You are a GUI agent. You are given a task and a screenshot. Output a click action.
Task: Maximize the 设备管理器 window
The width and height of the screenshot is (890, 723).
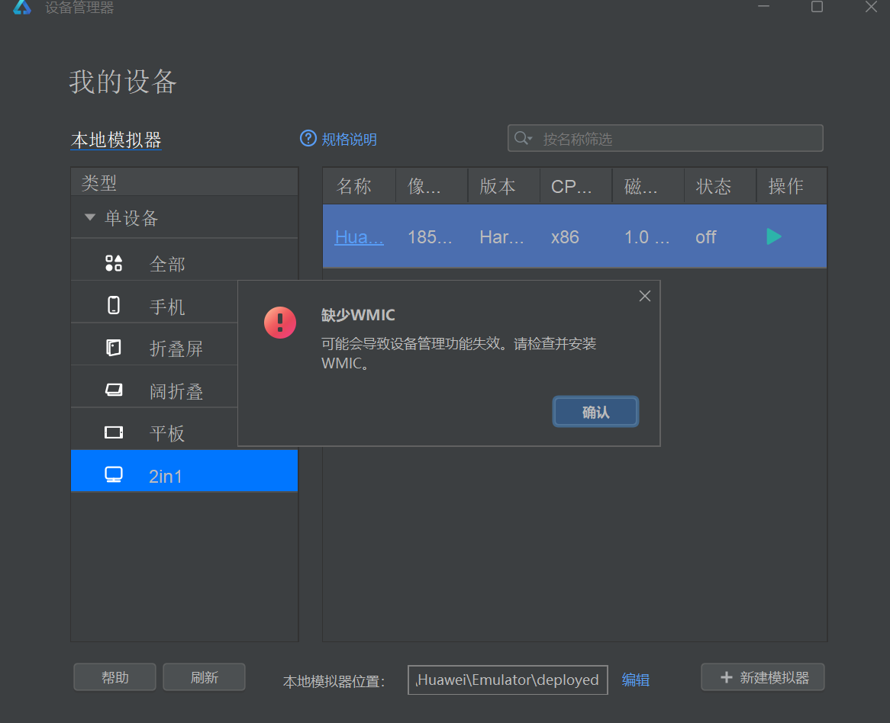coord(817,6)
